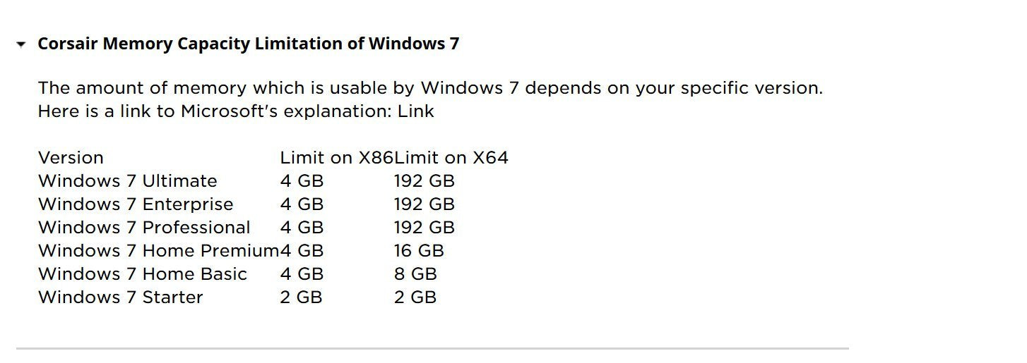The width and height of the screenshot is (1027, 363).
Task: Select the Windows 7 Enterprise row label
Action: click(135, 204)
